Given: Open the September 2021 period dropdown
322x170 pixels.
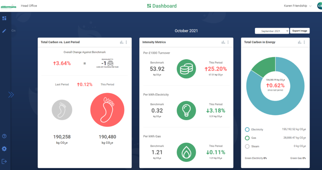Looking at the screenshot, I should click(272, 31).
